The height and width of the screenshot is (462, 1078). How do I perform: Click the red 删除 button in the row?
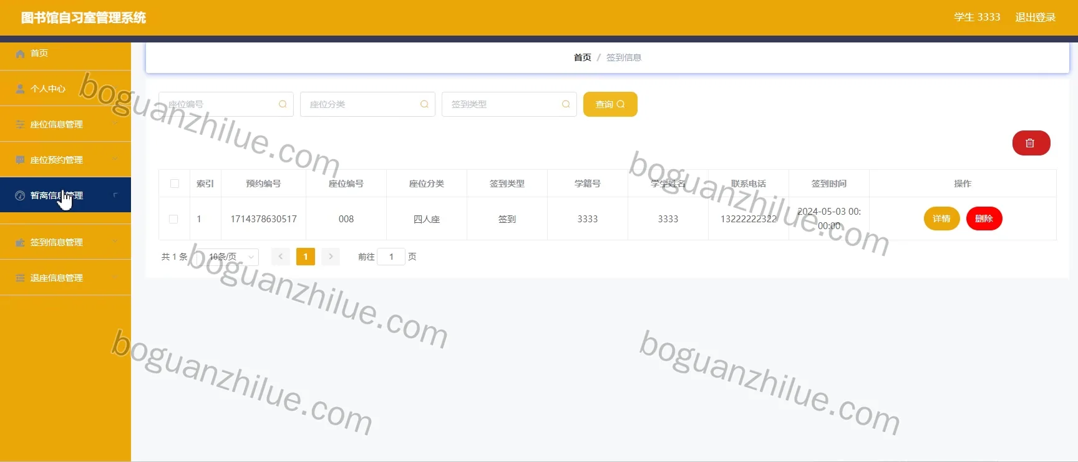[x=984, y=219]
